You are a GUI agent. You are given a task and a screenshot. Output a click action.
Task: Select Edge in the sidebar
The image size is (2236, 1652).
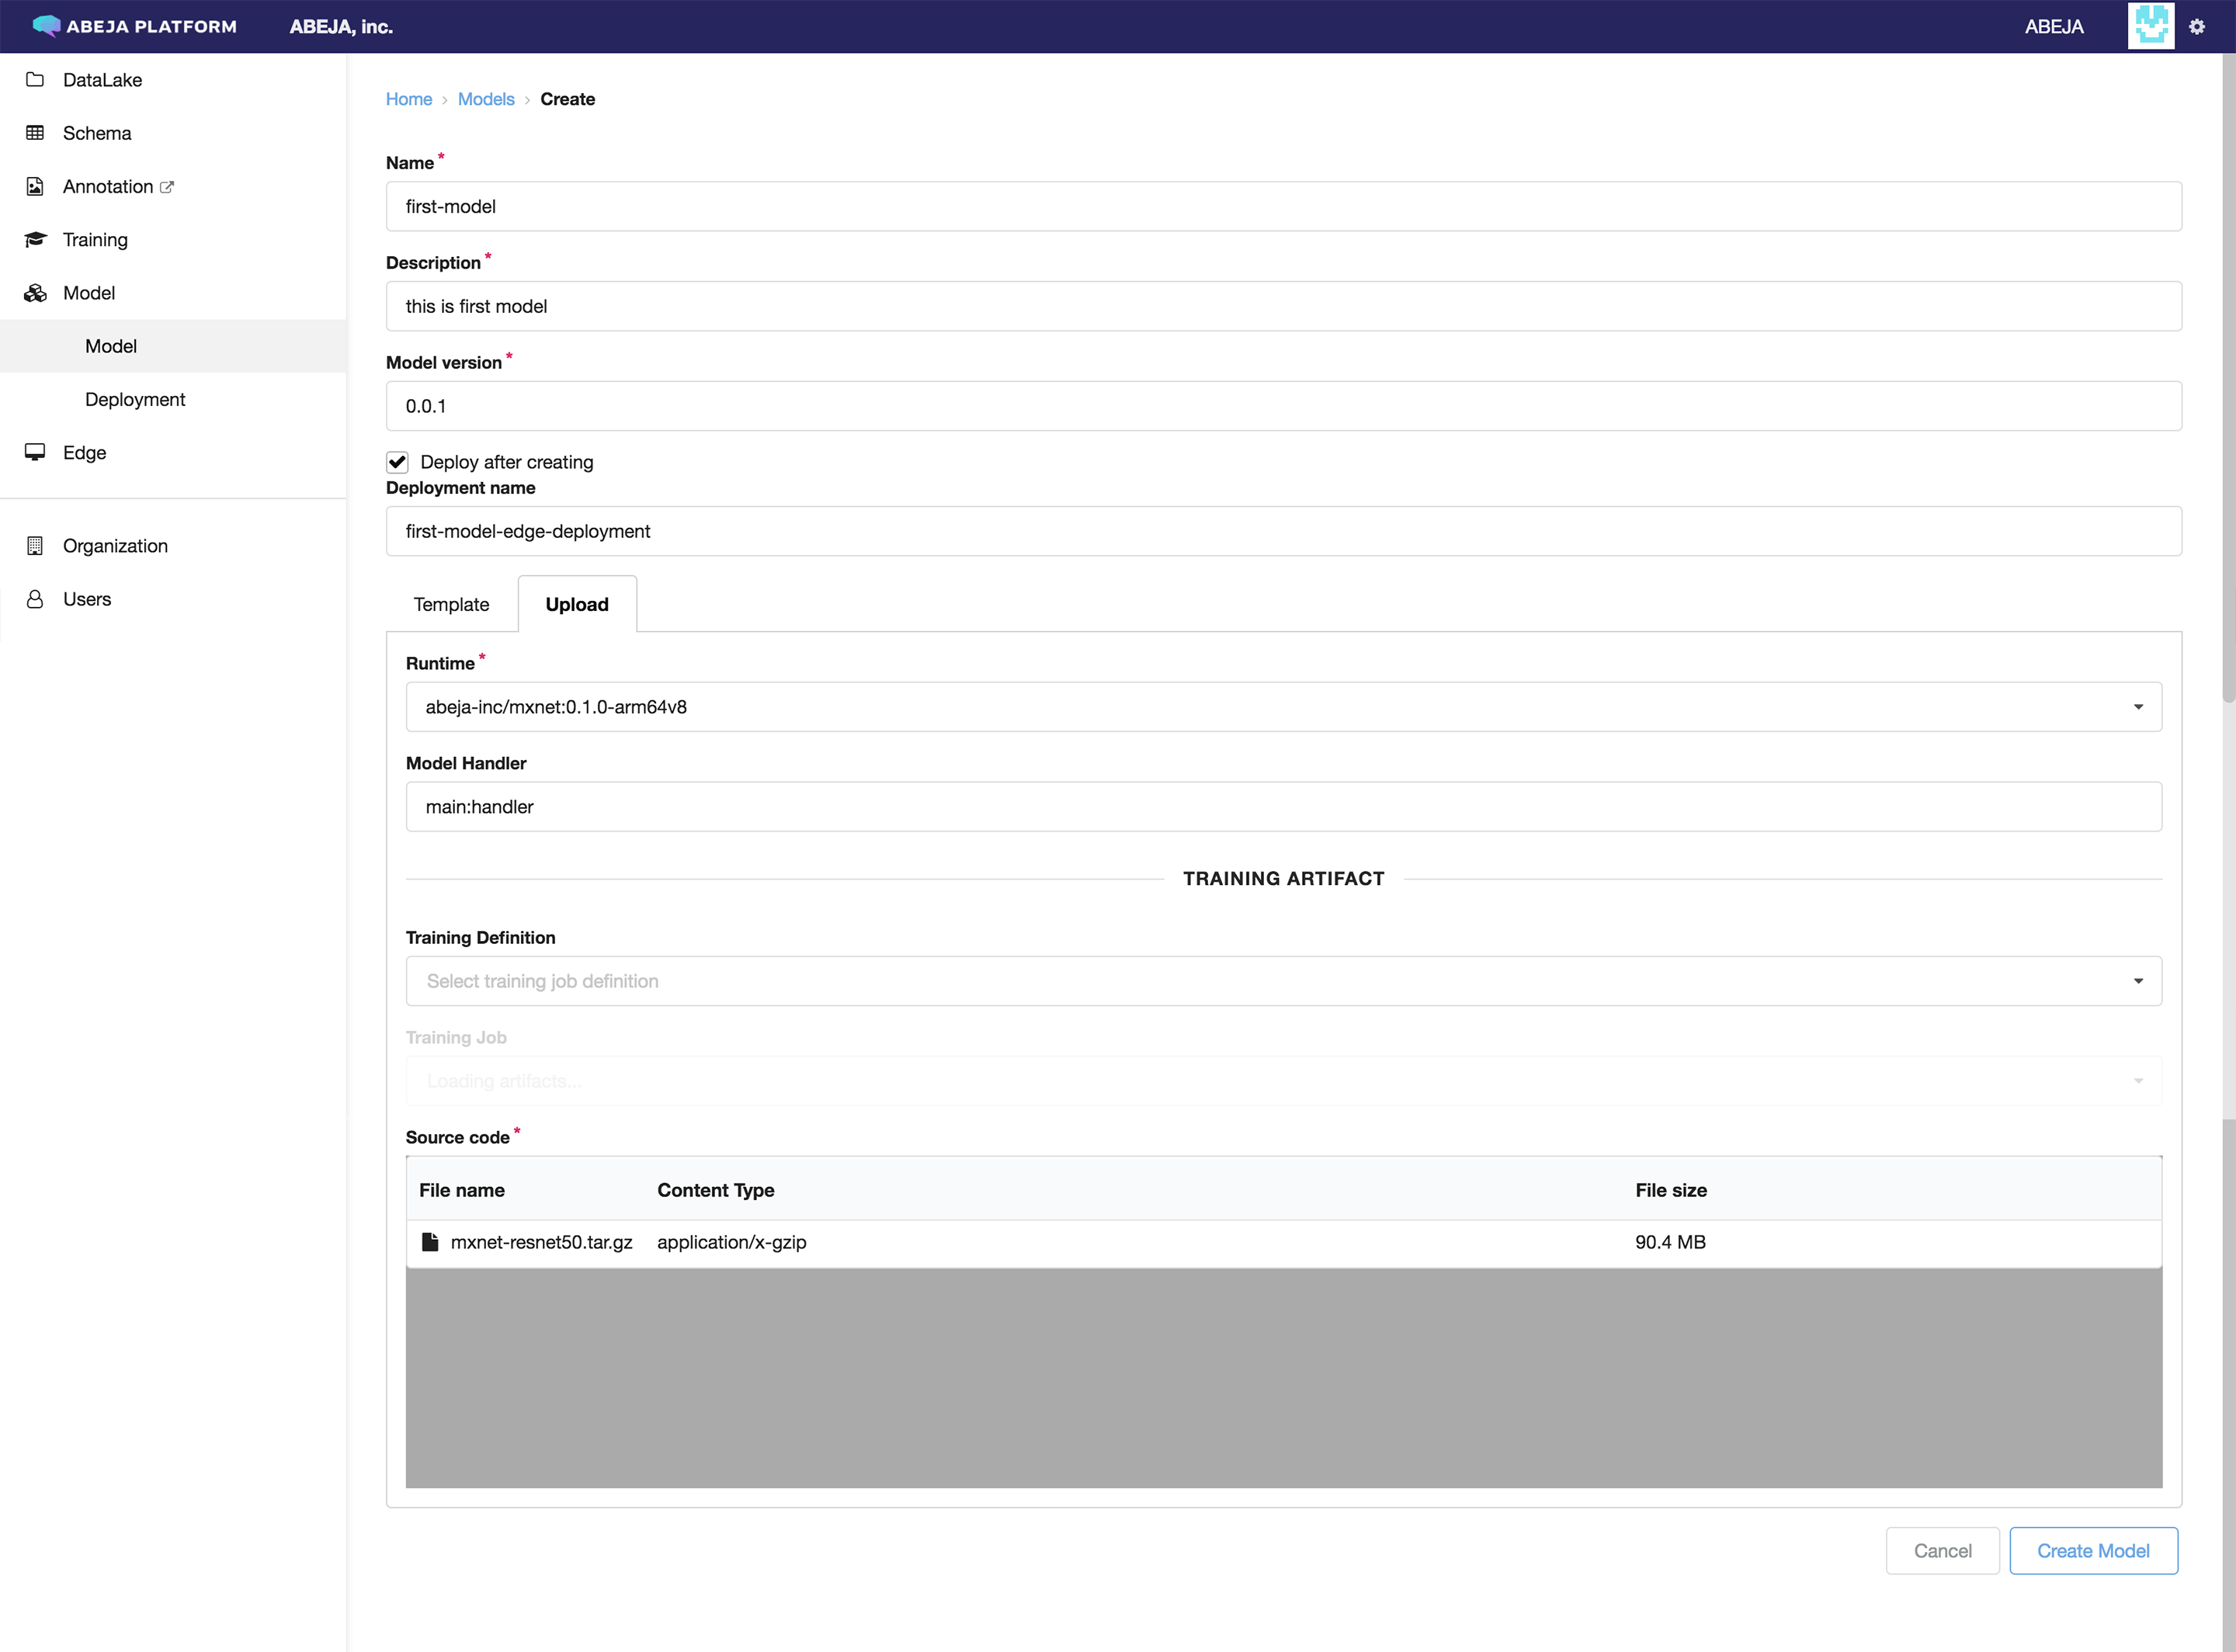[x=173, y=452]
